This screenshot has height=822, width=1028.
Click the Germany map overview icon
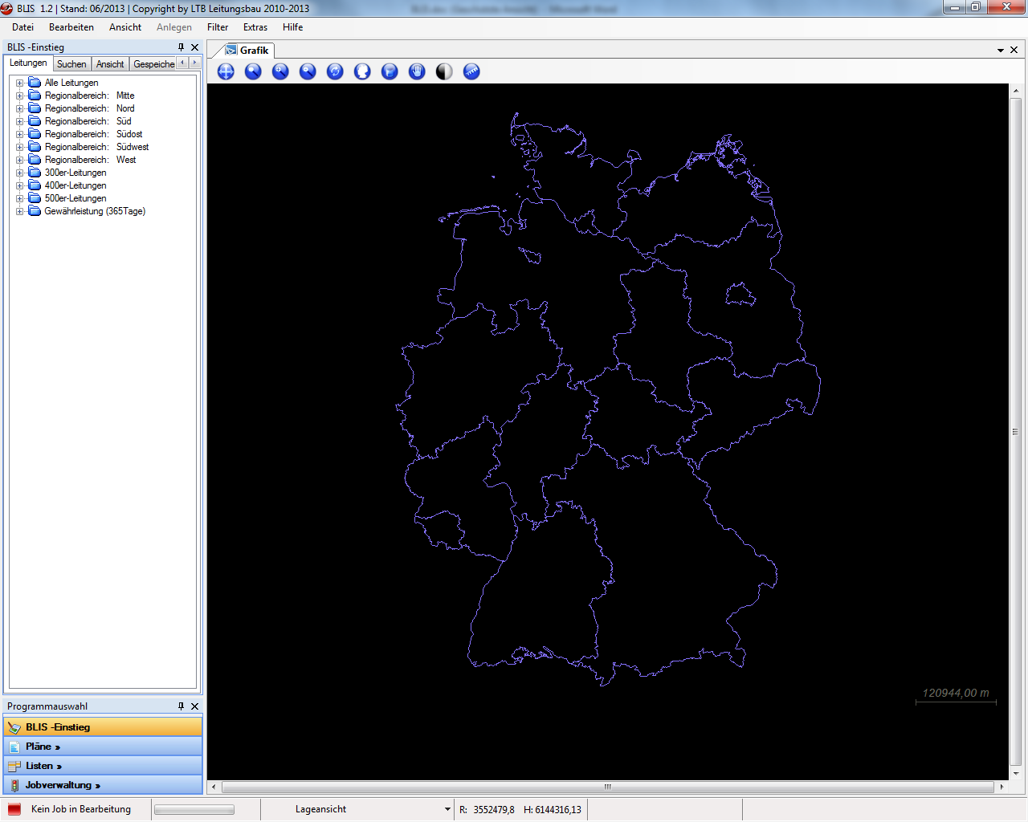pyautogui.click(x=362, y=71)
